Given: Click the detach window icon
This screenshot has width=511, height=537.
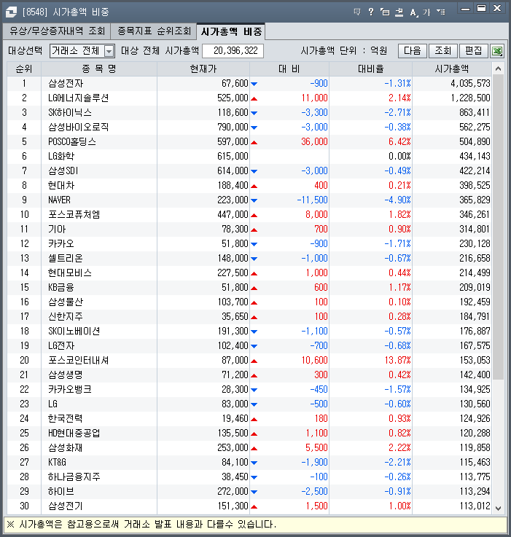Looking at the screenshot, I should point(385,12).
